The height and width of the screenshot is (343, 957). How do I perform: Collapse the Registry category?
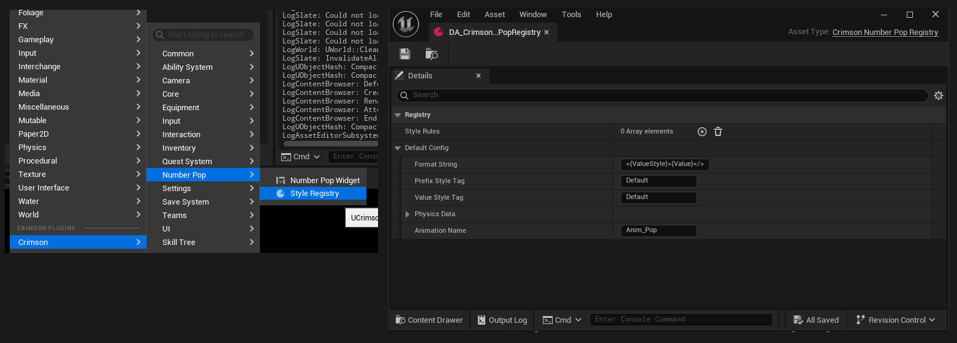click(x=398, y=115)
